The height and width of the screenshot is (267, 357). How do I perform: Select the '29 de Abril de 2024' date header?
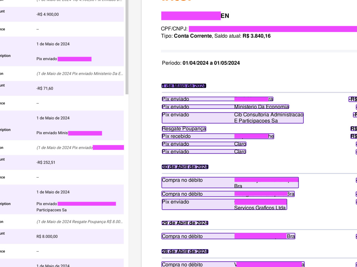pos(185,223)
